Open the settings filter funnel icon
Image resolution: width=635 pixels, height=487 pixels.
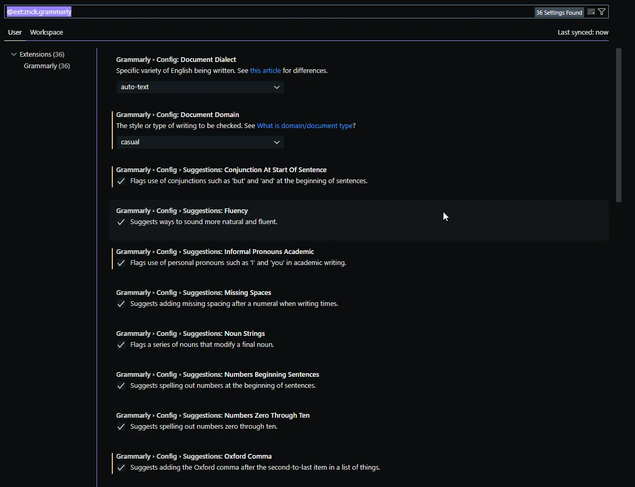click(602, 12)
